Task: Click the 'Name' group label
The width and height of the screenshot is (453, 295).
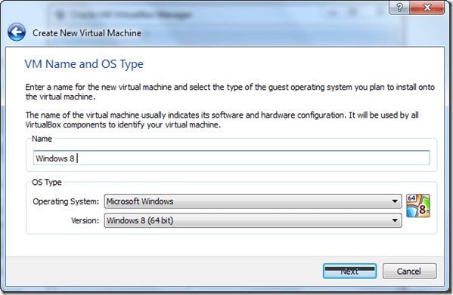Action: (42, 139)
